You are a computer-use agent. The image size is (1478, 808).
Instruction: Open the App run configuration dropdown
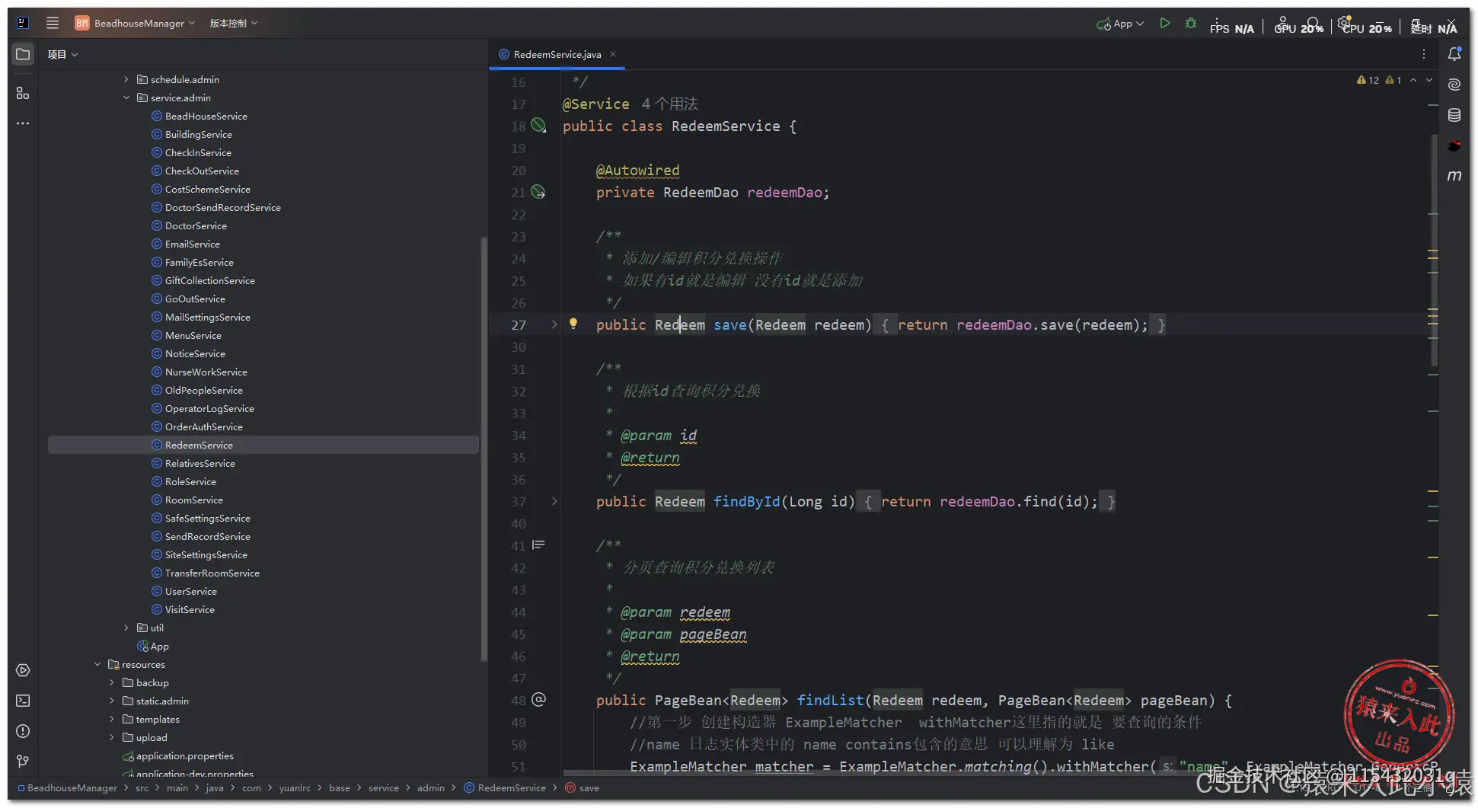[x=1120, y=24]
